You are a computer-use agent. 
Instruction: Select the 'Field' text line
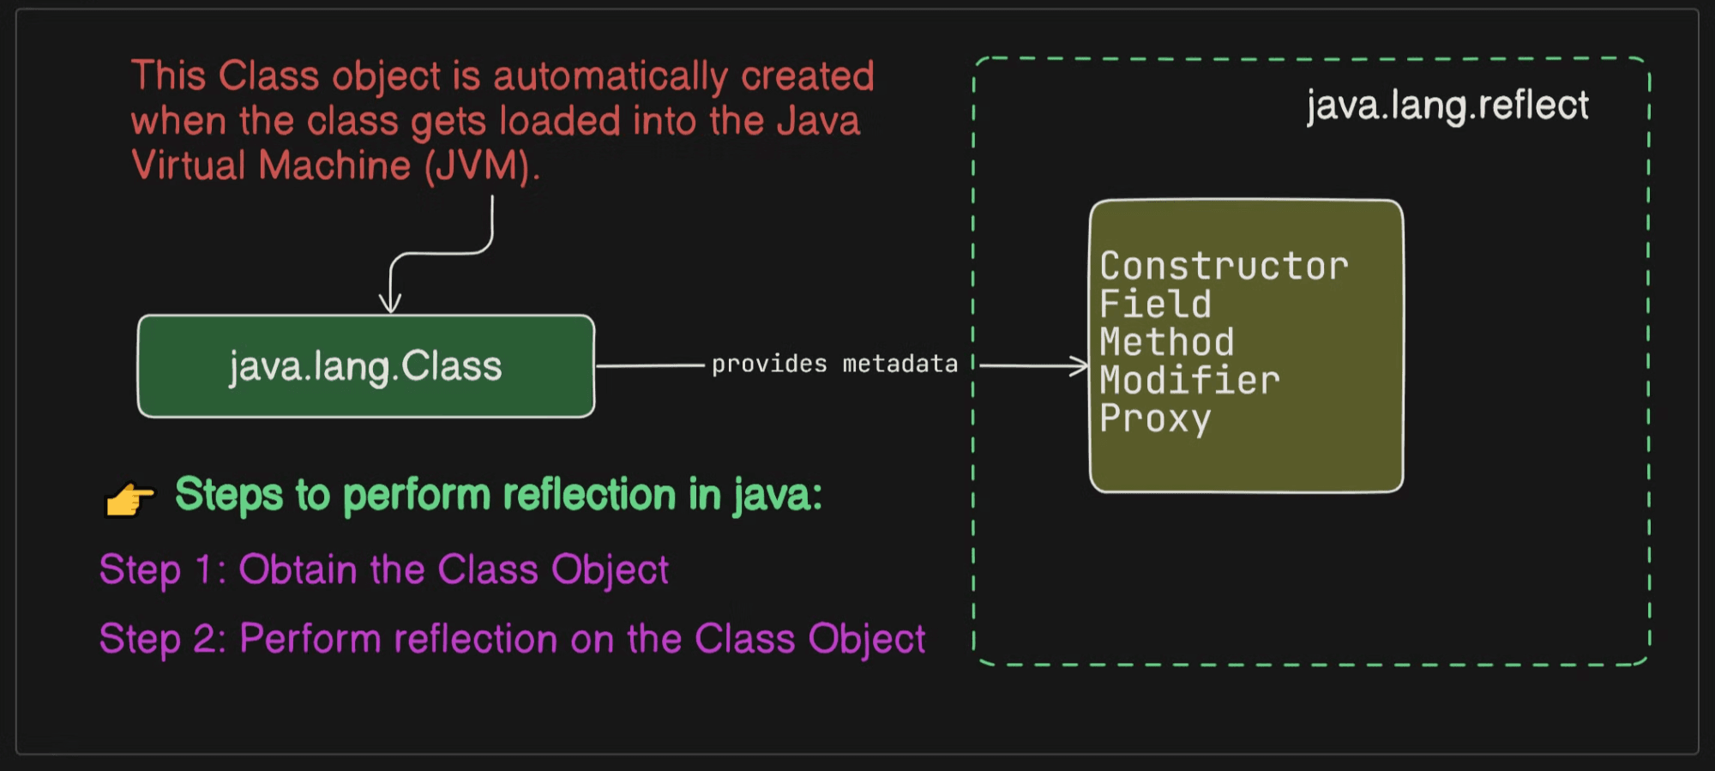(x=1155, y=304)
